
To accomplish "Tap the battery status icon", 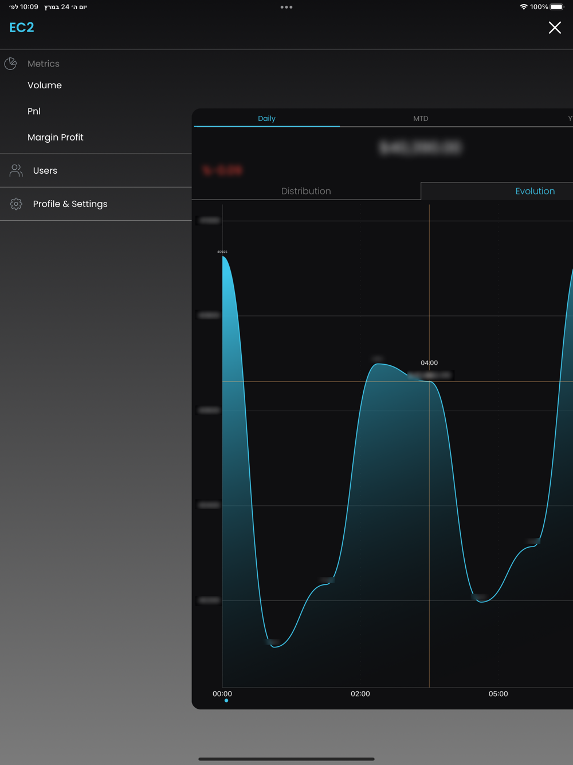I will [x=557, y=7].
